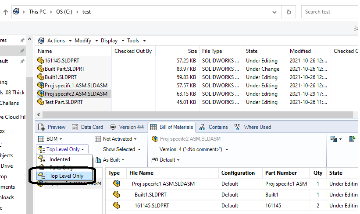Open the Actions menu
The image size is (360, 214).
click(55, 41)
